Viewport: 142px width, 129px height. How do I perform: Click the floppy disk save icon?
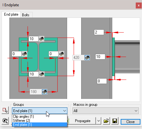click(115, 121)
